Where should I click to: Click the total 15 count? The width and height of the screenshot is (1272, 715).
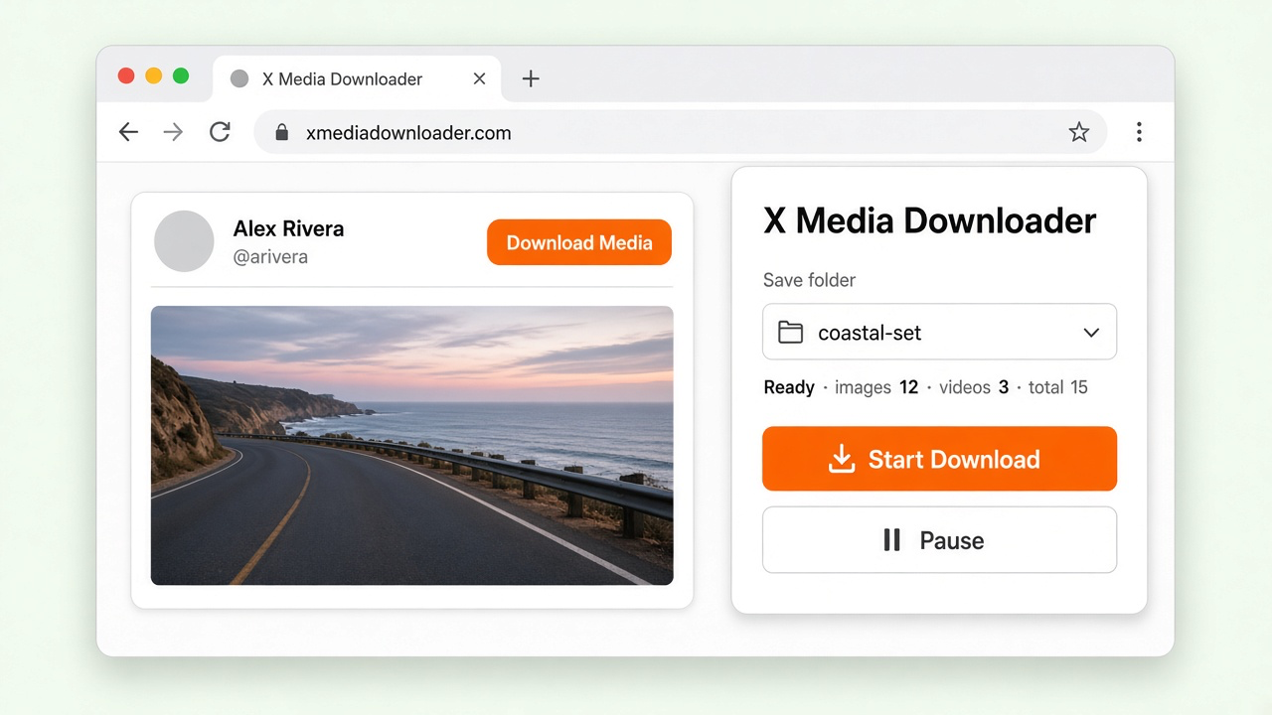click(1058, 387)
